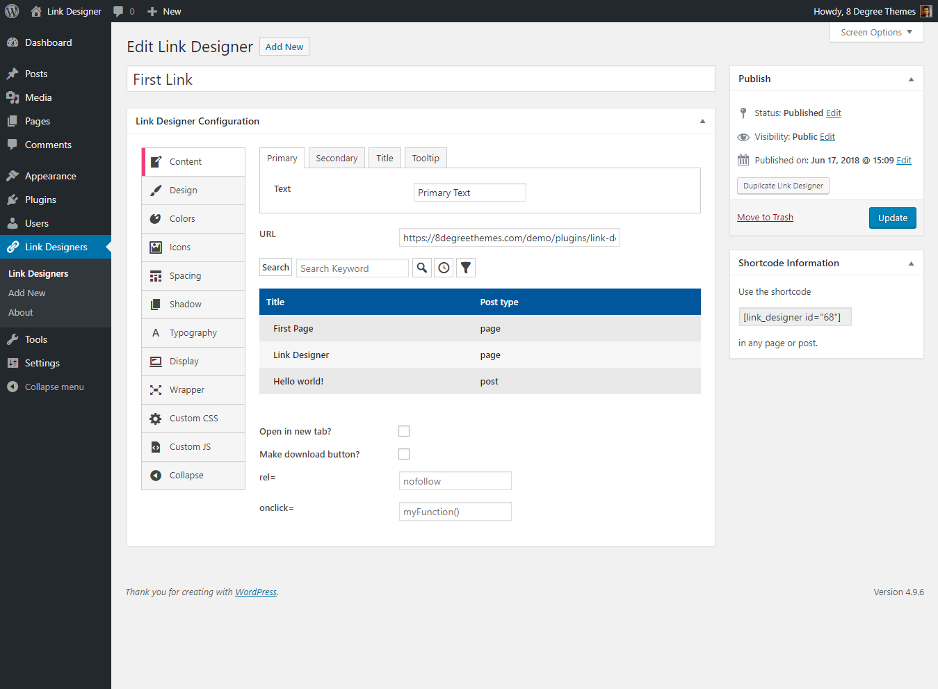The width and height of the screenshot is (938, 689).
Task: Click the Move to Trash link
Action: [765, 218]
